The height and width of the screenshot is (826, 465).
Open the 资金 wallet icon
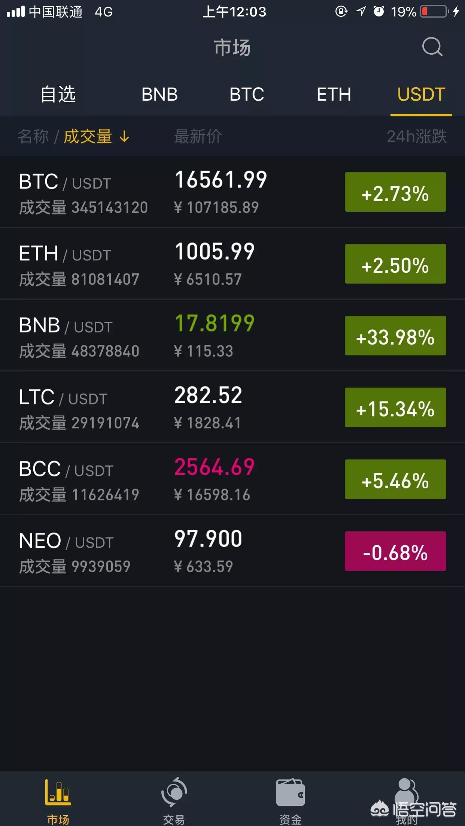point(291,792)
